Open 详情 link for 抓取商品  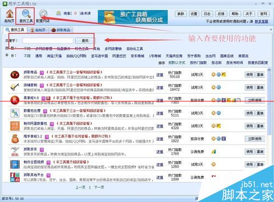tap(160, 74)
